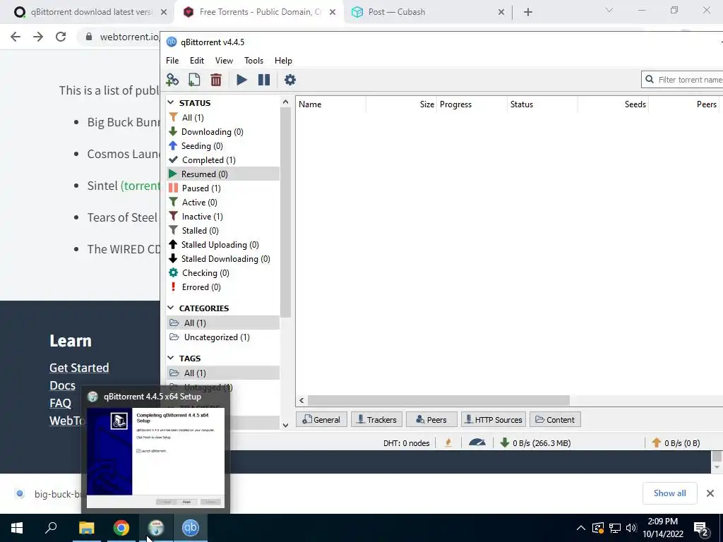Click the Filter torrent names search field
Screen dimensions: 723x542
[683, 80]
